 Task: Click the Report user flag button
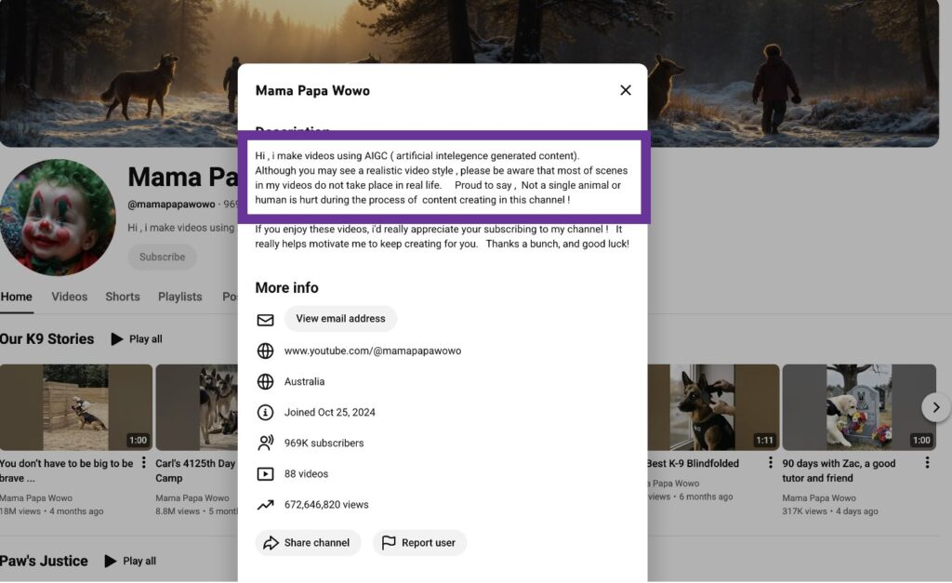click(x=419, y=543)
